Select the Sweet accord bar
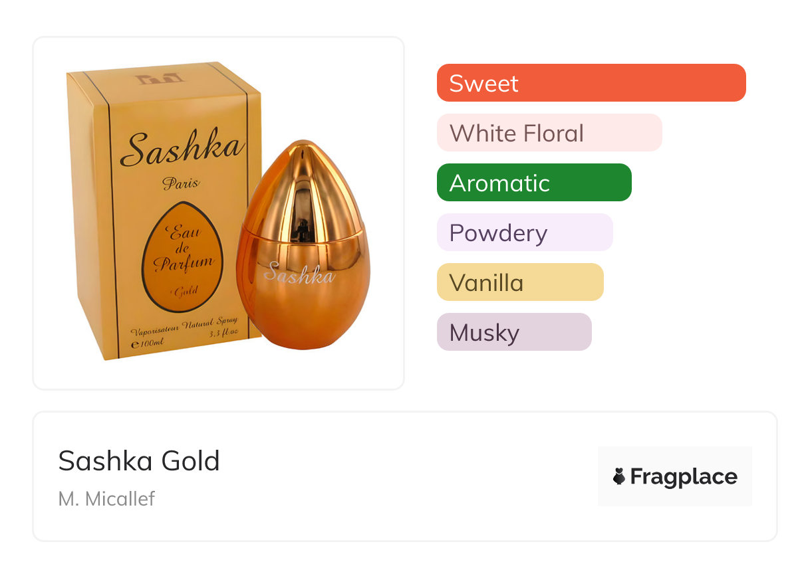The image size is (810, 574). coord(591,83)
